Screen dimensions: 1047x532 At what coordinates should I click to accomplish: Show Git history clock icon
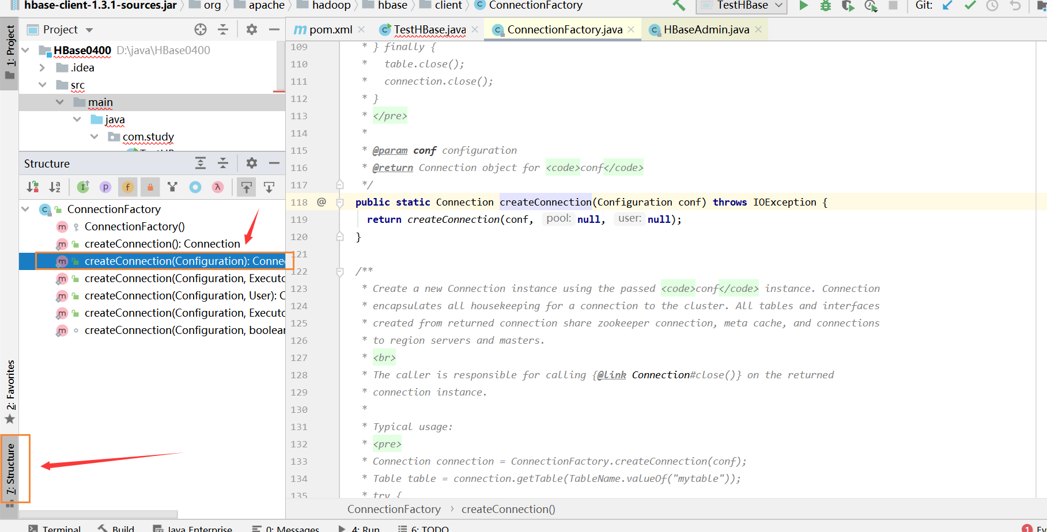[x=992, y=5]
